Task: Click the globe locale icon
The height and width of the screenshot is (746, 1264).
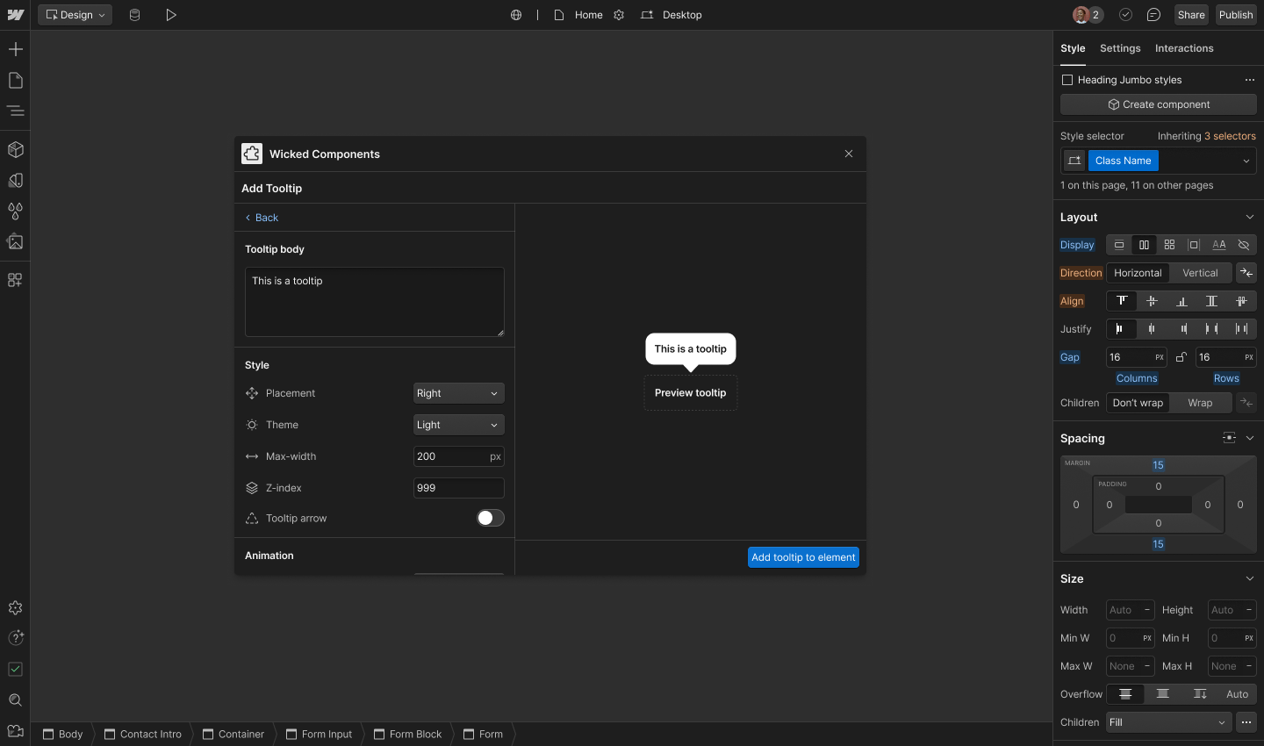Action: point(516,15)
